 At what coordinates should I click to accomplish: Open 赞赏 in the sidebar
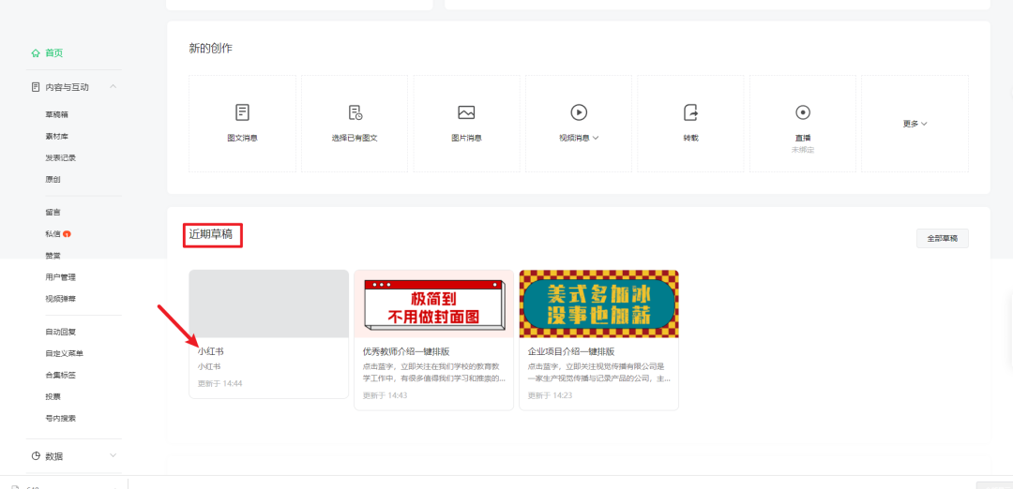coord(53,256)
